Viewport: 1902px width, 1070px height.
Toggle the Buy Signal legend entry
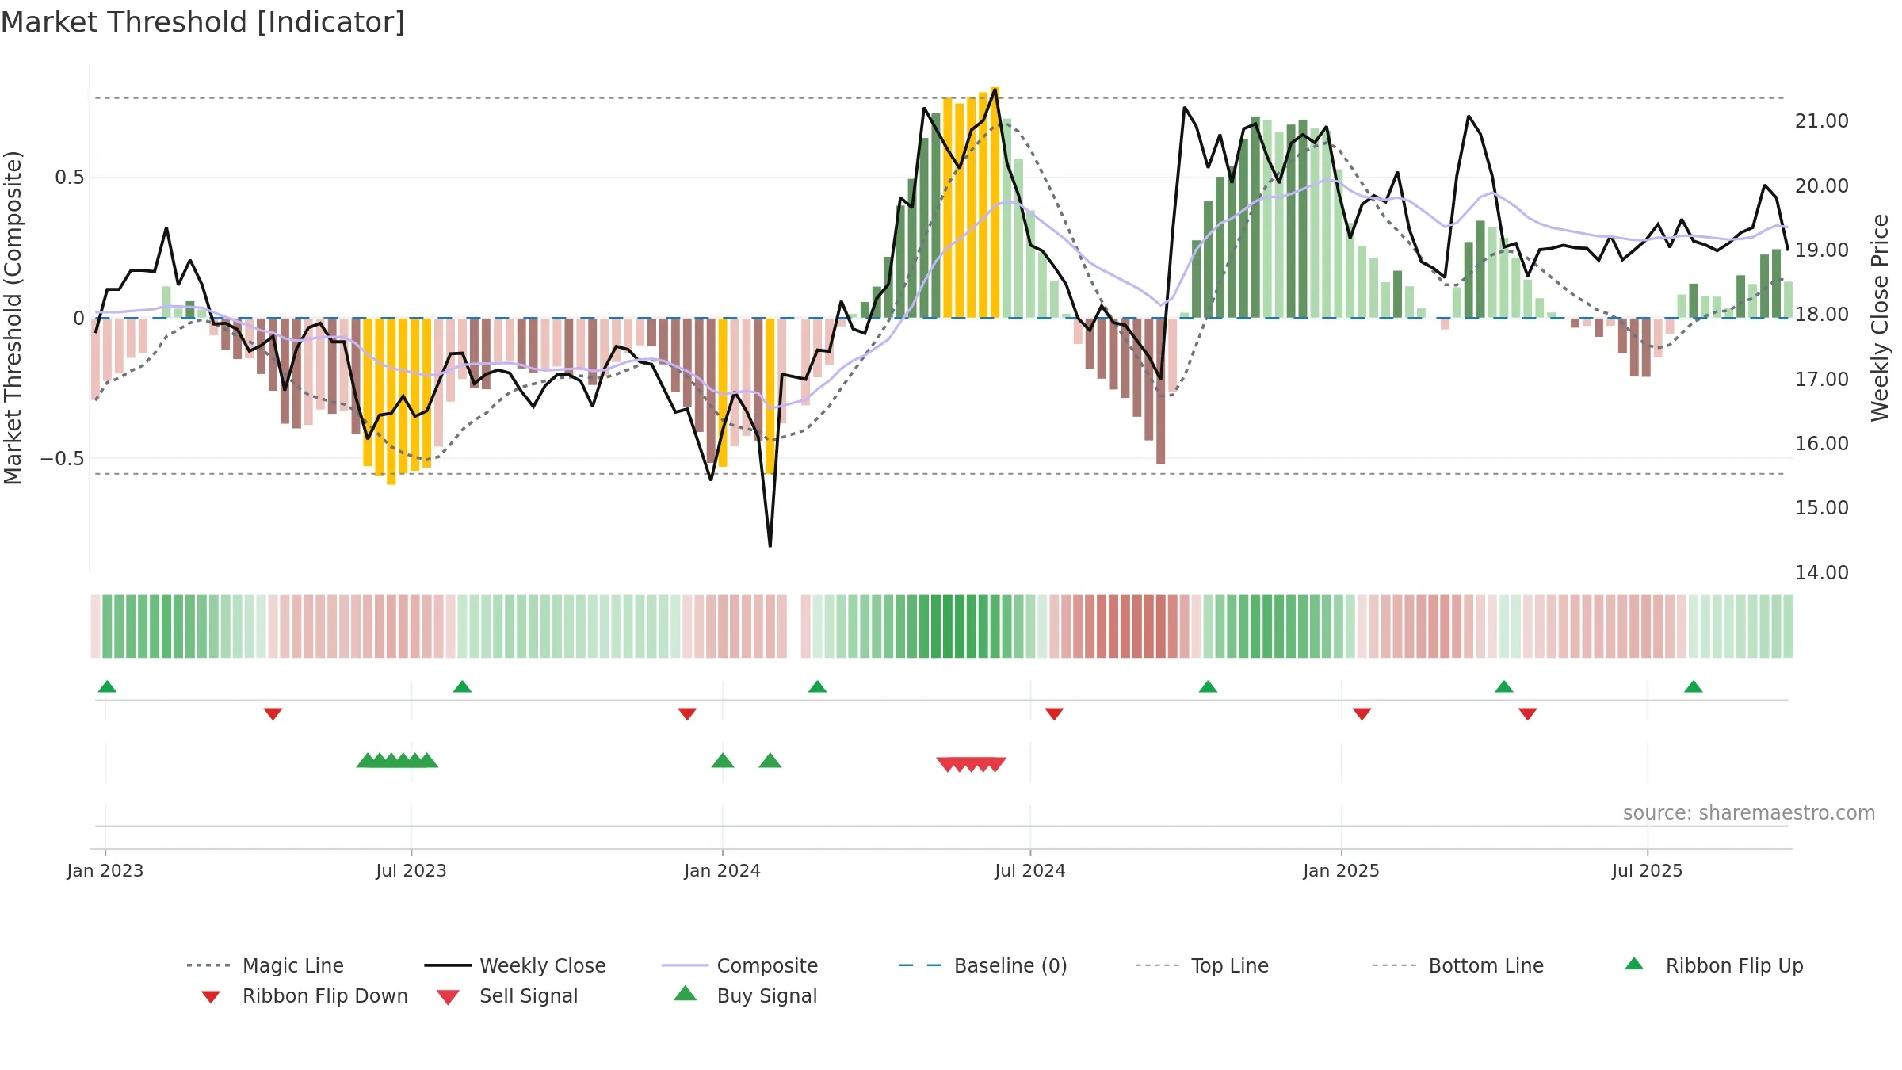coord(745,995)
